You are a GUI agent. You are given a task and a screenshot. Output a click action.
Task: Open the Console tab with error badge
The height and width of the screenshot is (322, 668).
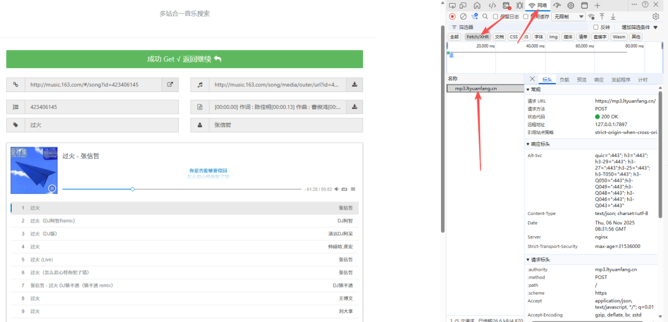tap(507, 6)
